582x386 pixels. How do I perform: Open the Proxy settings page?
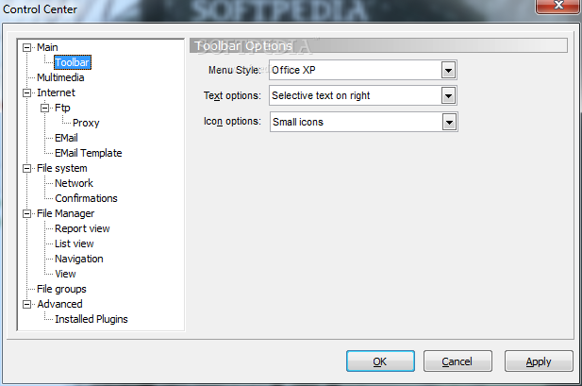[86, 123]
